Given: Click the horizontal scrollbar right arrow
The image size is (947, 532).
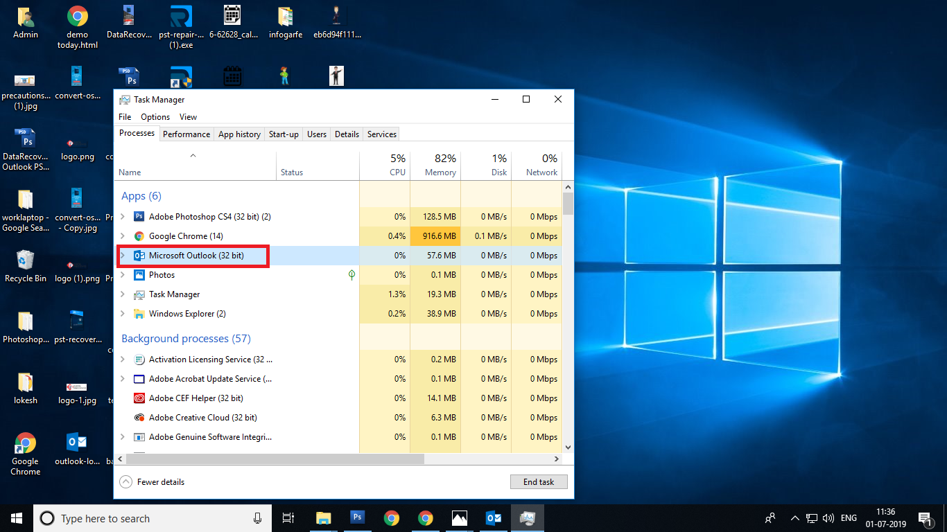Looking at the screenshot, I should pyautogui.click(x=557, y=459).
